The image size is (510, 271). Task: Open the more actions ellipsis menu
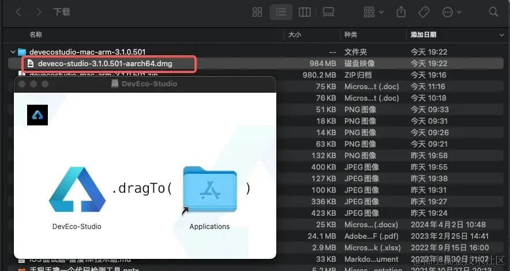pos(452,12)
